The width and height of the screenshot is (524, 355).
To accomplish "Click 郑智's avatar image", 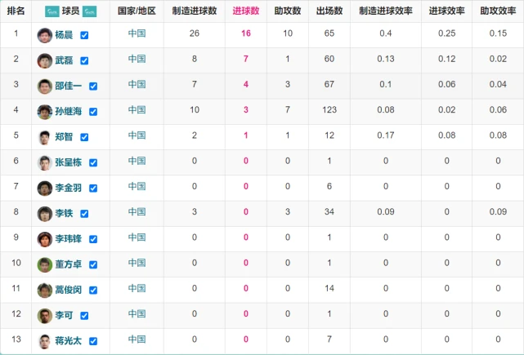I will click(x=44, y=137).
